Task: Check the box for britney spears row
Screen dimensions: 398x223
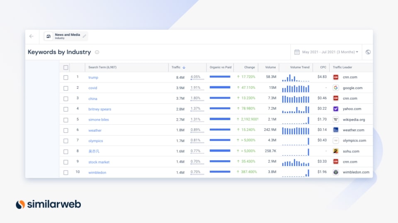Action: tap(66, 109)
